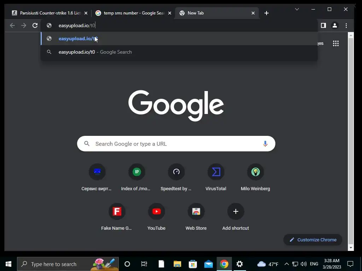Close the New Tab tab
This screenshot has height=271, width=362.
[x=253, y=13]
